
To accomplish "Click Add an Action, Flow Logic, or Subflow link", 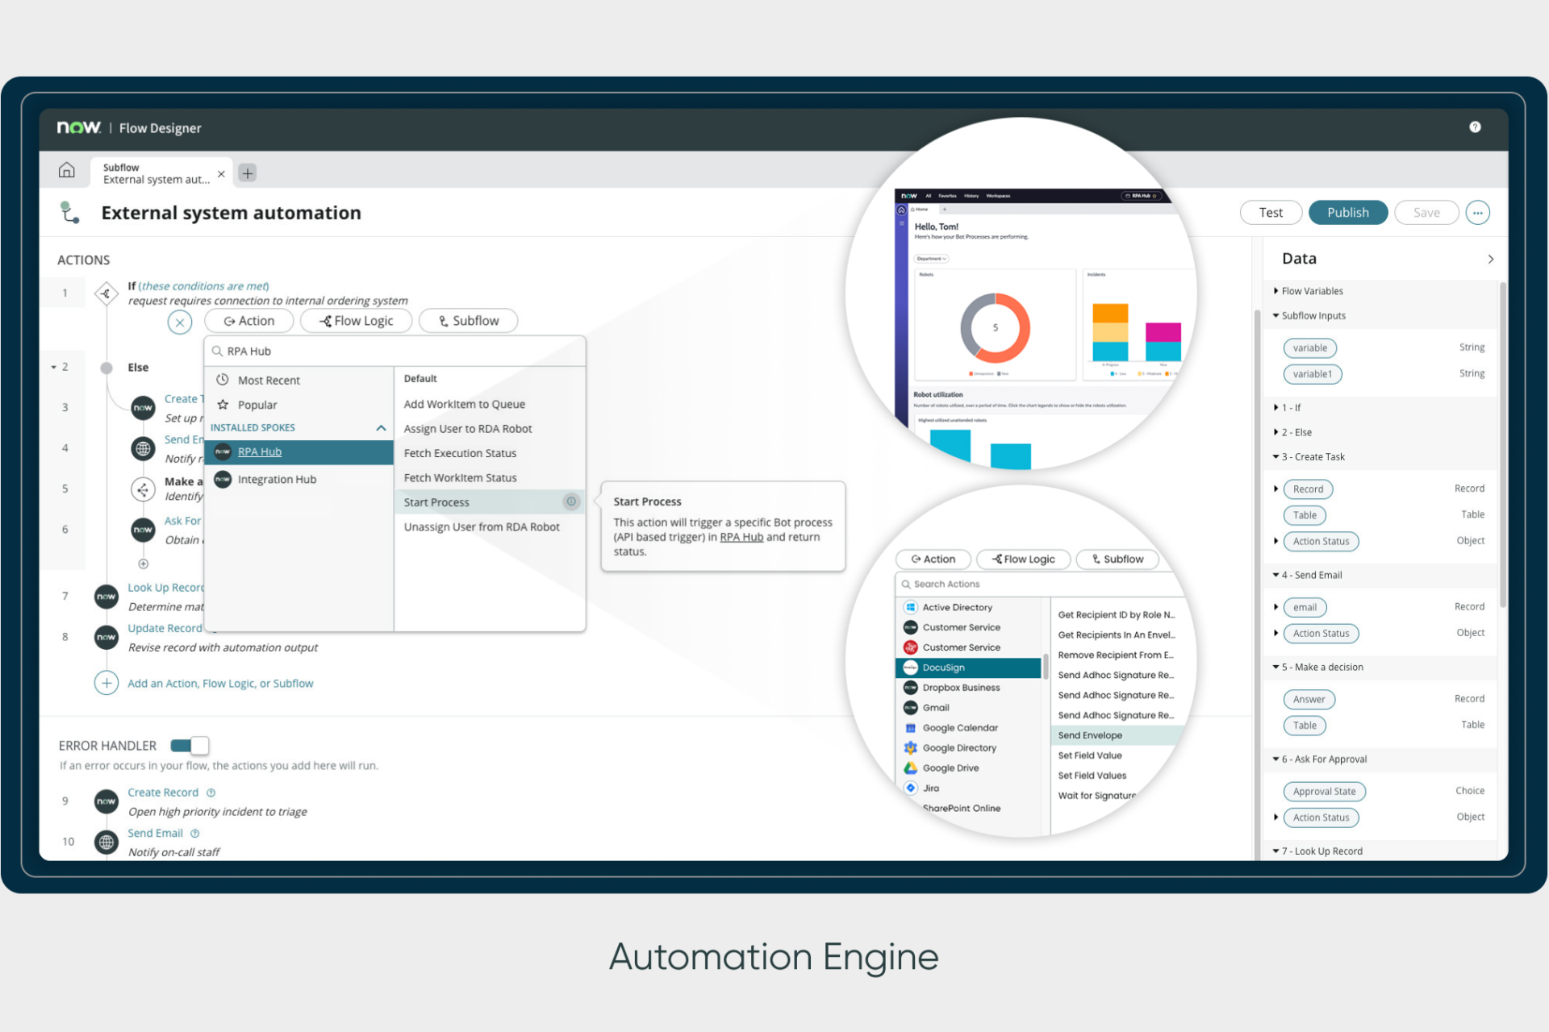I will point(220,683).
